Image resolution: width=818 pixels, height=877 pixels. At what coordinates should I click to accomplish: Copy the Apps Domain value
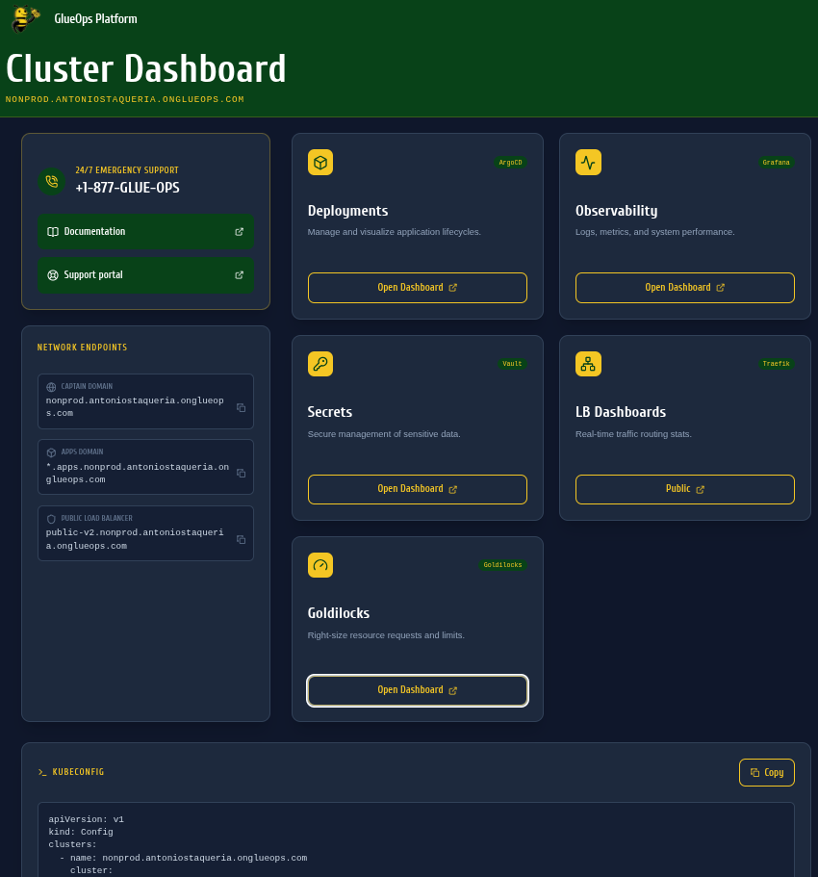[x=241, y=474]
